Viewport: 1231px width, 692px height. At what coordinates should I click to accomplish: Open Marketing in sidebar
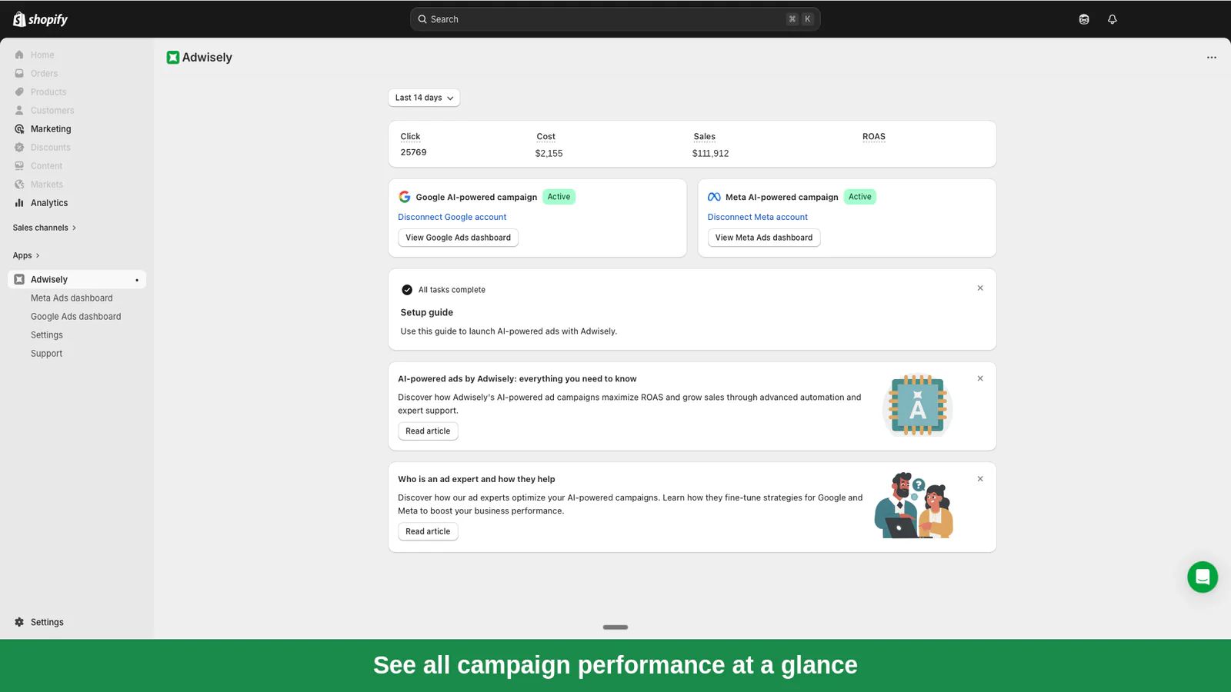coord(51,128)
